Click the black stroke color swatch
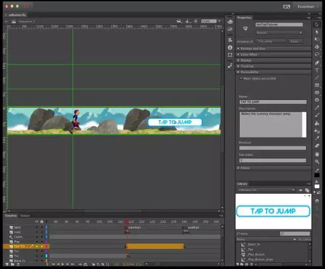325x269 pixels. 317,175
